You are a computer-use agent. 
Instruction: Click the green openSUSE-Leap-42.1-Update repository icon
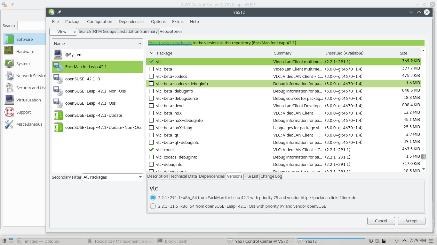pyautogui.click(x=58, y=115)
